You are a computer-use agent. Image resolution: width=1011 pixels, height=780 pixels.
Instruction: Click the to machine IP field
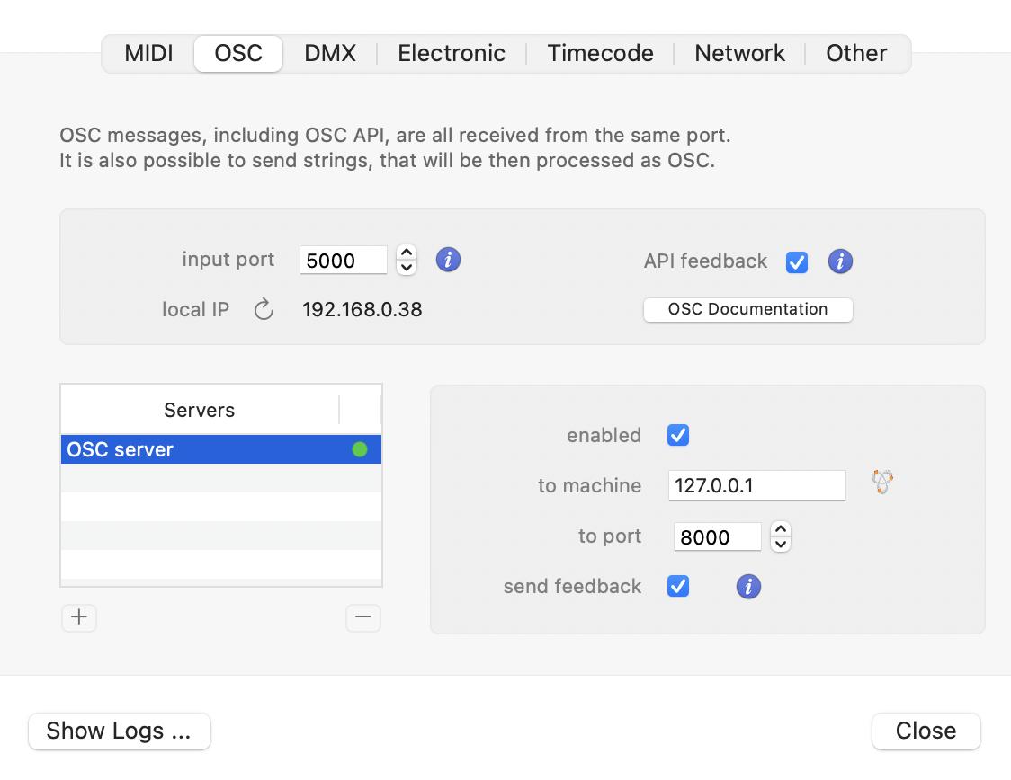(x=756, y=485)
